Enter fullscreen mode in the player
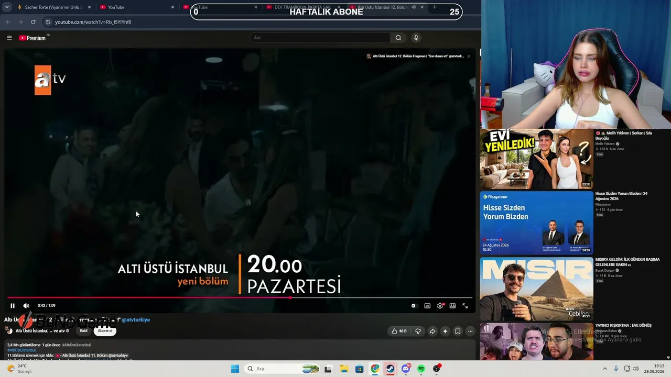The height and width of the screenshot is (377, 671). coord(465,306)
